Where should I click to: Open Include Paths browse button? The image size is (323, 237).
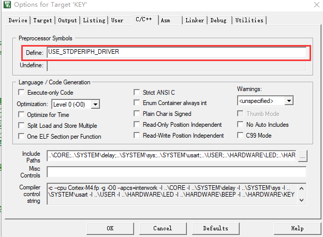click(x=303, y=156)
